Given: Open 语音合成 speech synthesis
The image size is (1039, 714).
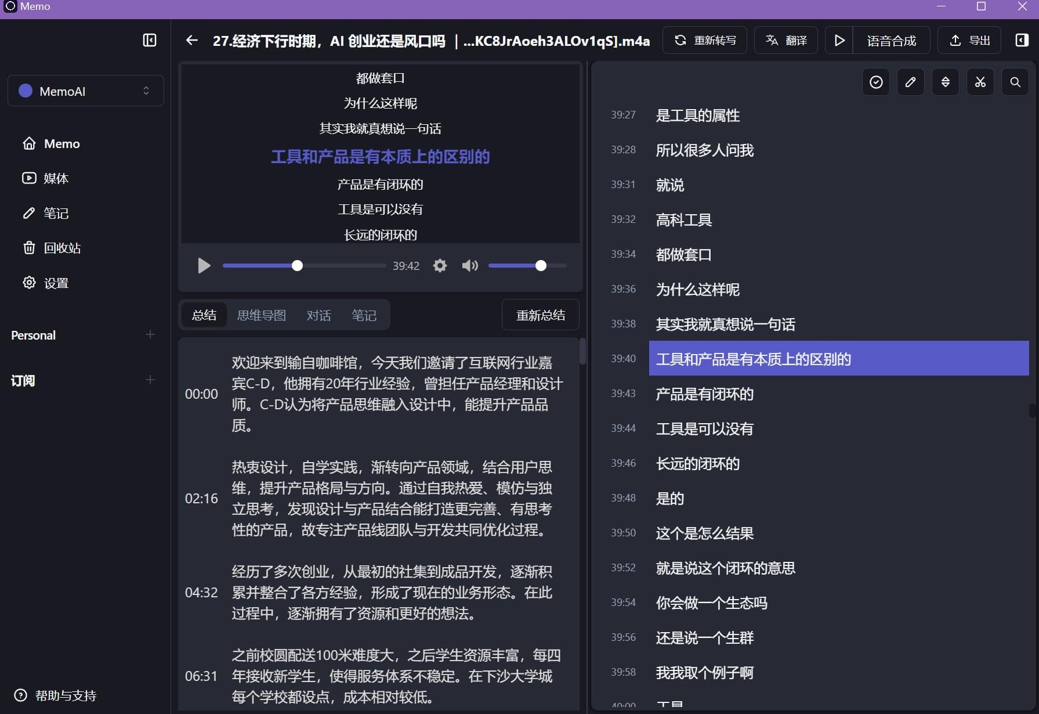Looking at the screenshot, I should pos(892,40).
